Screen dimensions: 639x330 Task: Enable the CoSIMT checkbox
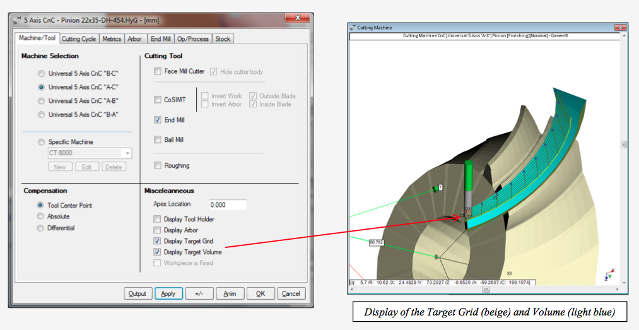(x=158, y=100)
